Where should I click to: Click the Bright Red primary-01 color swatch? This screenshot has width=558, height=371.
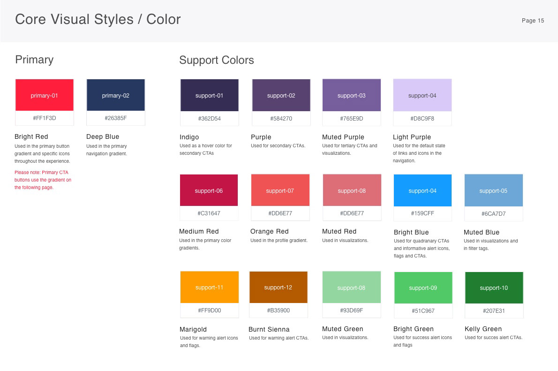pyautogui.click(x=44, y=95)
